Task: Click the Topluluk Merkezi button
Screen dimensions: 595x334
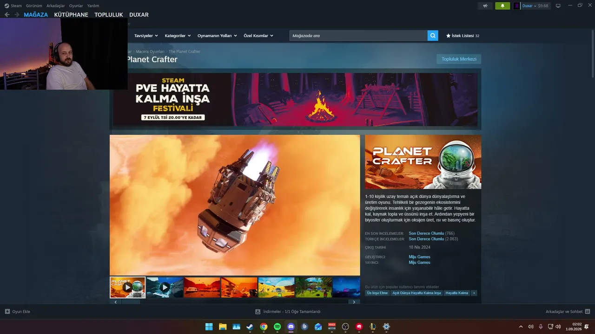Action: pyautogui.click(x=459, y=59)
